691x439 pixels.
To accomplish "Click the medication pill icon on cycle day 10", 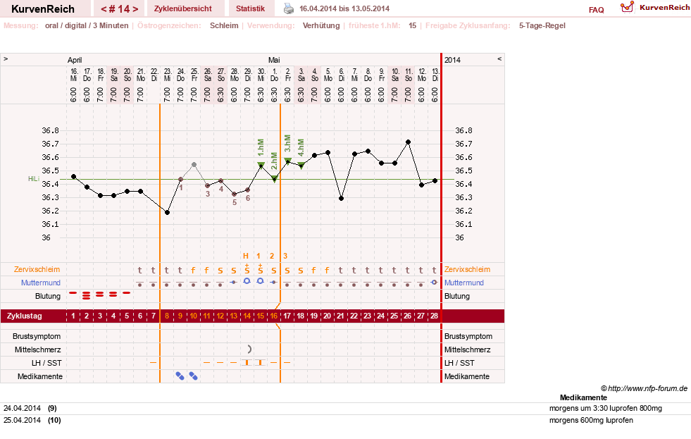I will (x=193, y=376).
